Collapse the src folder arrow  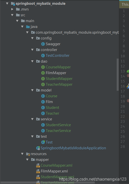tap(12, 15)
